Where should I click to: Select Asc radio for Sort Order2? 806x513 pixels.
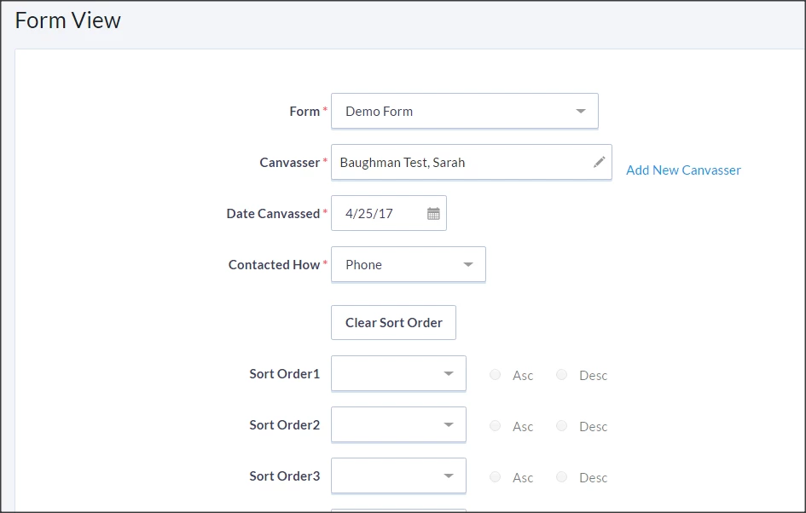(x=495, y=426)
